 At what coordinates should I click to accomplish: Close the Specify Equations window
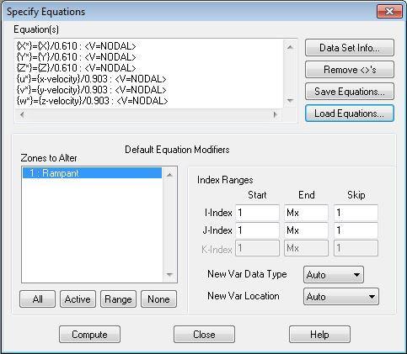pos(389,12)
